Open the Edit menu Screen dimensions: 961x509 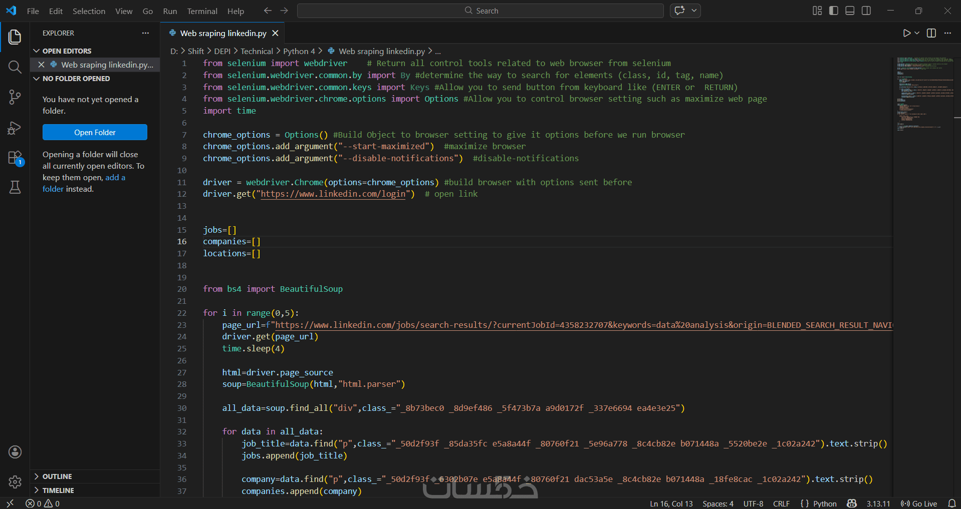click(56, 11)
